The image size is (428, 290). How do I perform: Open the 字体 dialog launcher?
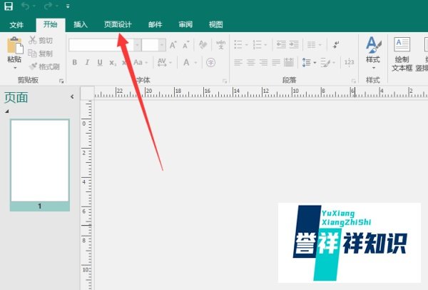pos(225,81)
